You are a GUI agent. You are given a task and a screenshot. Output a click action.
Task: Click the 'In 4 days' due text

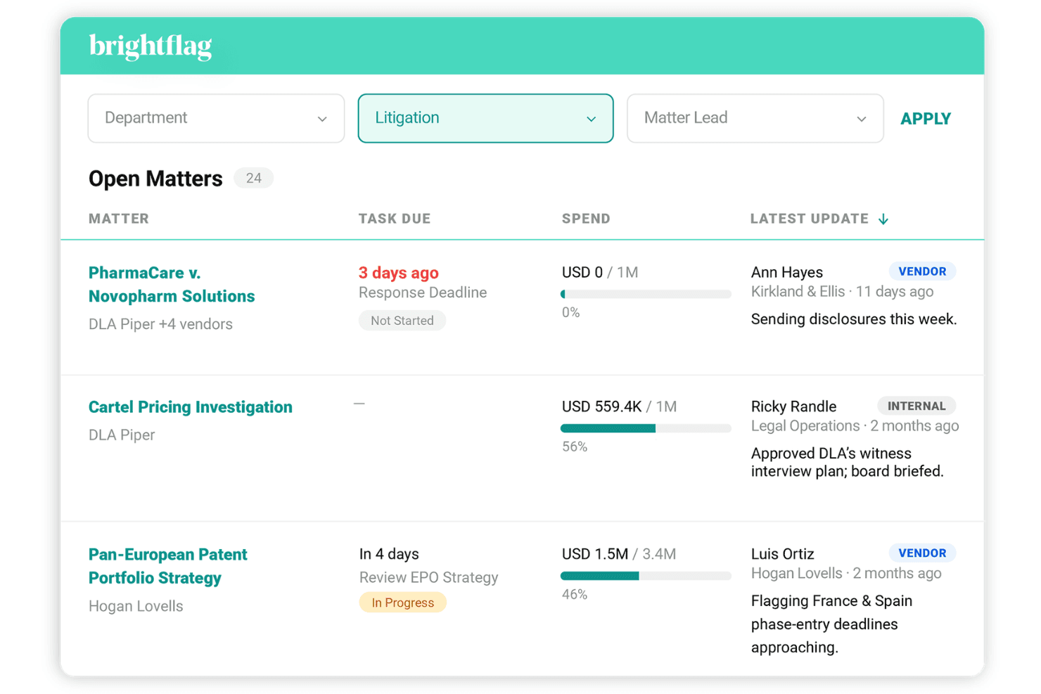pyautogui.click(x=389, y=554)
